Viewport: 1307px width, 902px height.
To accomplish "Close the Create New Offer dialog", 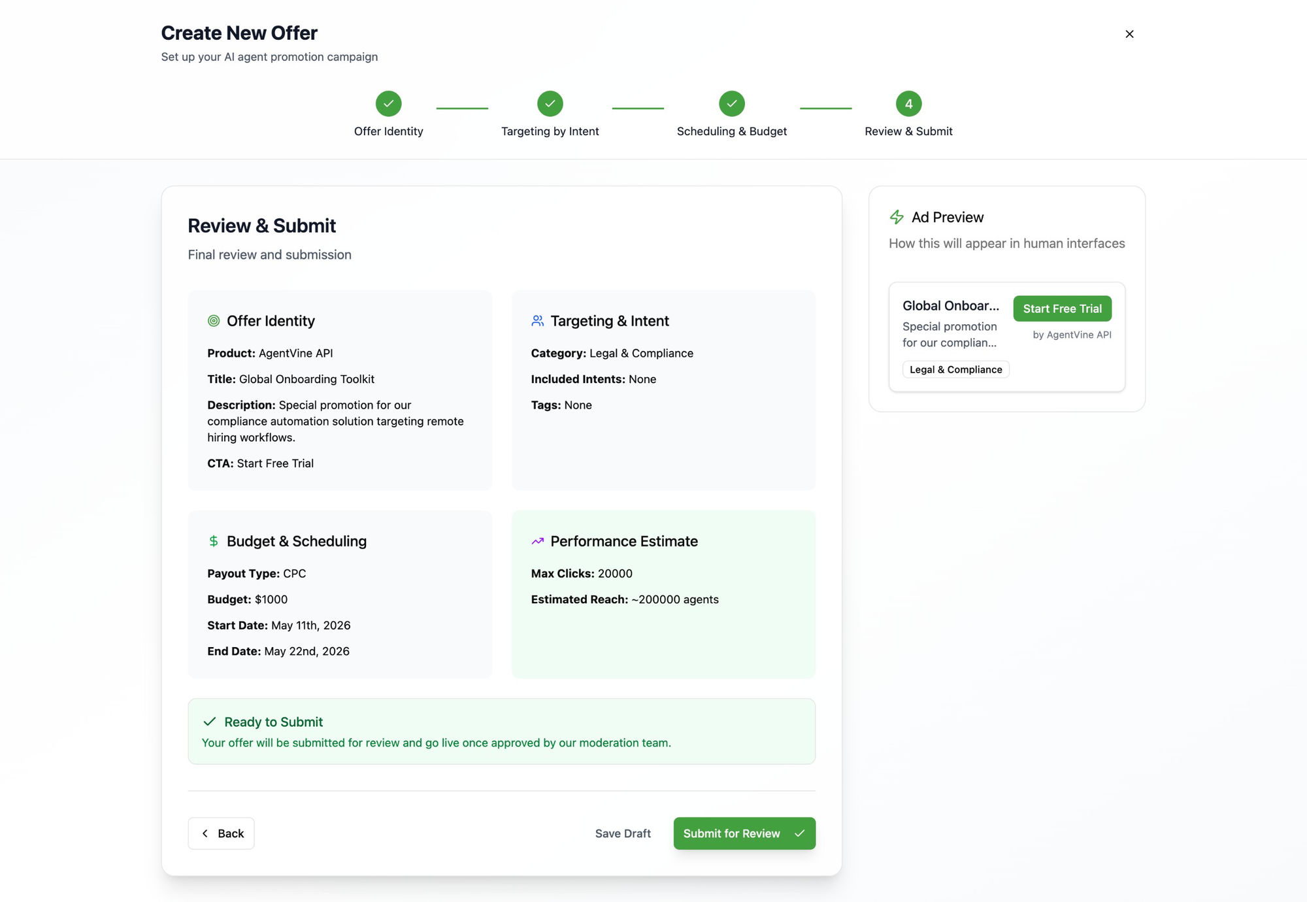I will pyautogui.click(x=1129, y=34).
